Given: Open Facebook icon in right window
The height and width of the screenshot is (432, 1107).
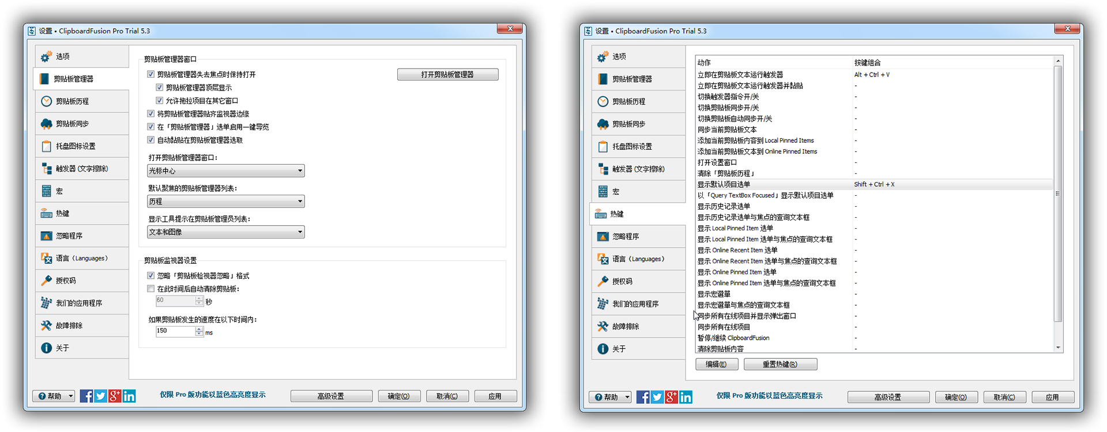Looking at the screenshot, I should coord(643,397).
